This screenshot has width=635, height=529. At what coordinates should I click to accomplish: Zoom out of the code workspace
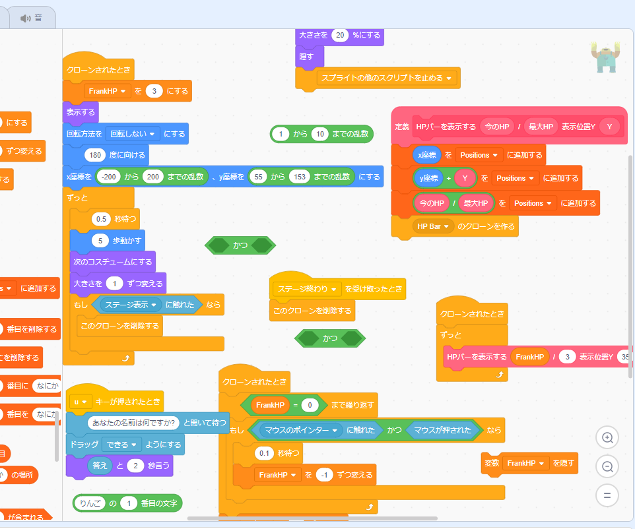(607, 467)
